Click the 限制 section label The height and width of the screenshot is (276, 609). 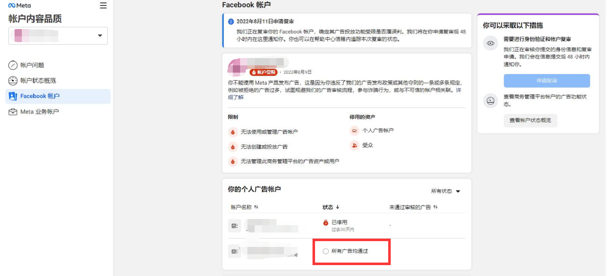[x=233, y=117]
